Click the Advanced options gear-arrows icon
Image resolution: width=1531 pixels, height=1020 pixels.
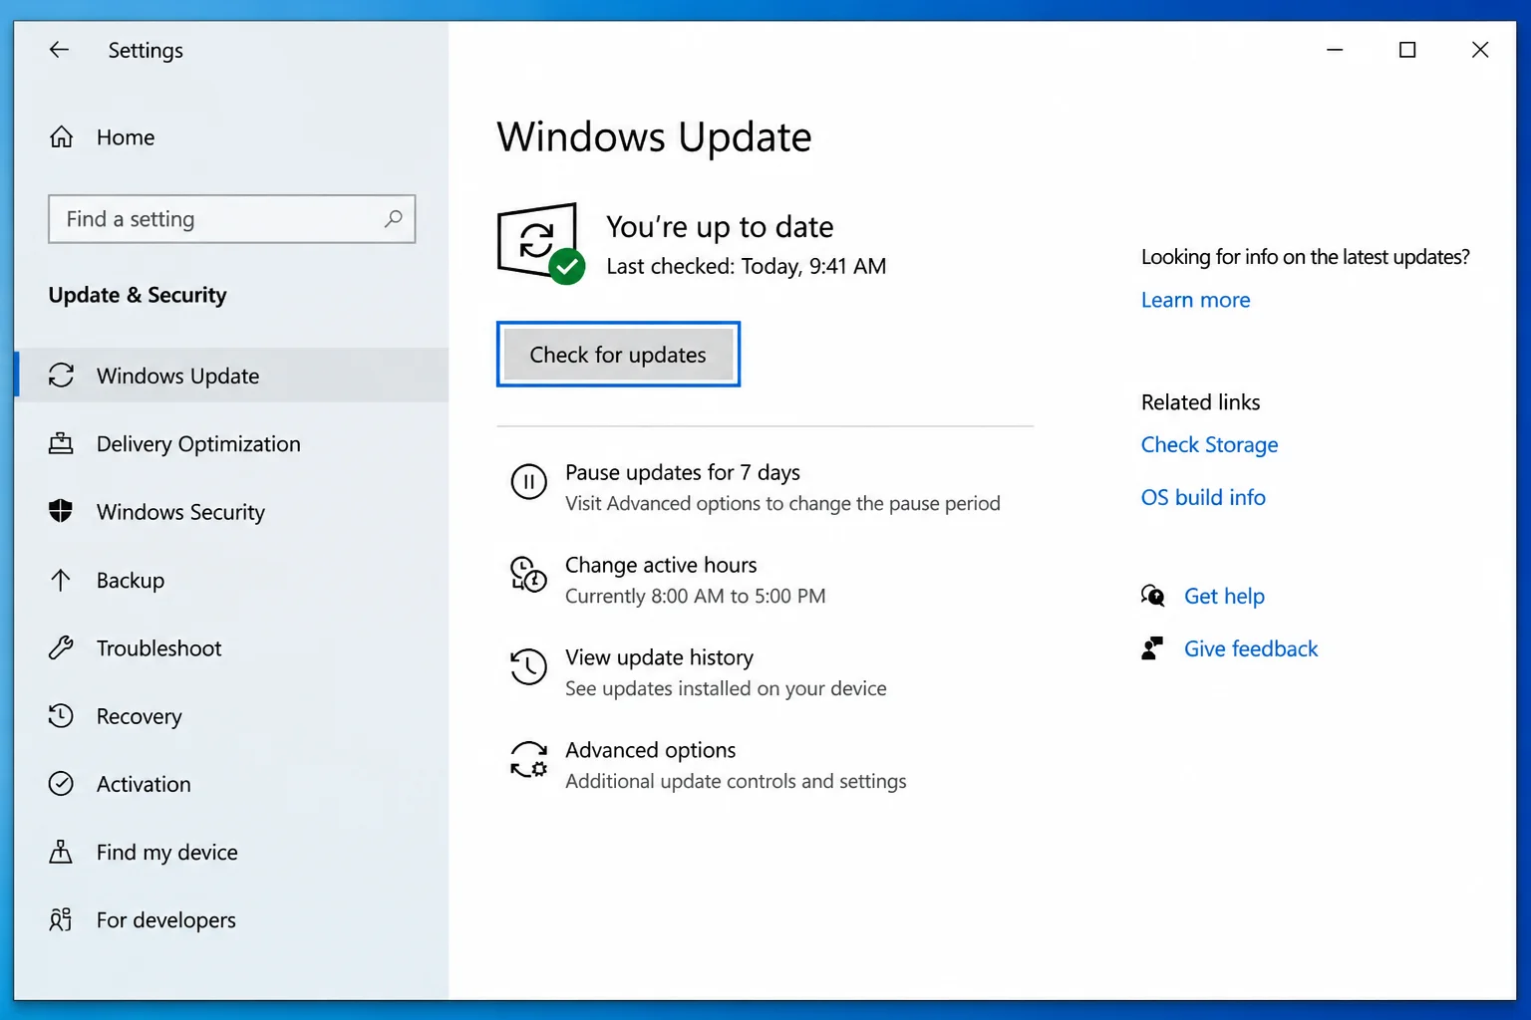click(528, 760)
